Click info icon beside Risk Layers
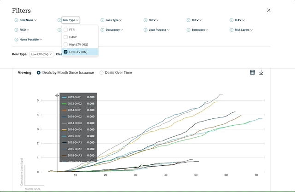 [x=231, y=30]
